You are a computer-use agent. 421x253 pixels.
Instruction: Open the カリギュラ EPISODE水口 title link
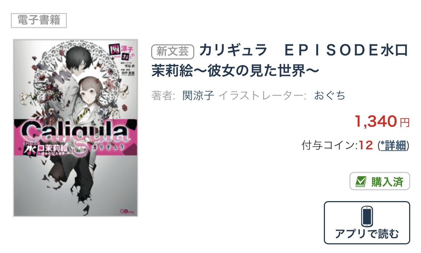[304, 50]
